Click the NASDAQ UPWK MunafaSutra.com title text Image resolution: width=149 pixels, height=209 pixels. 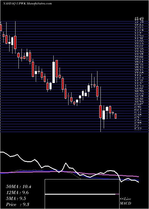[x=27, y=4]
